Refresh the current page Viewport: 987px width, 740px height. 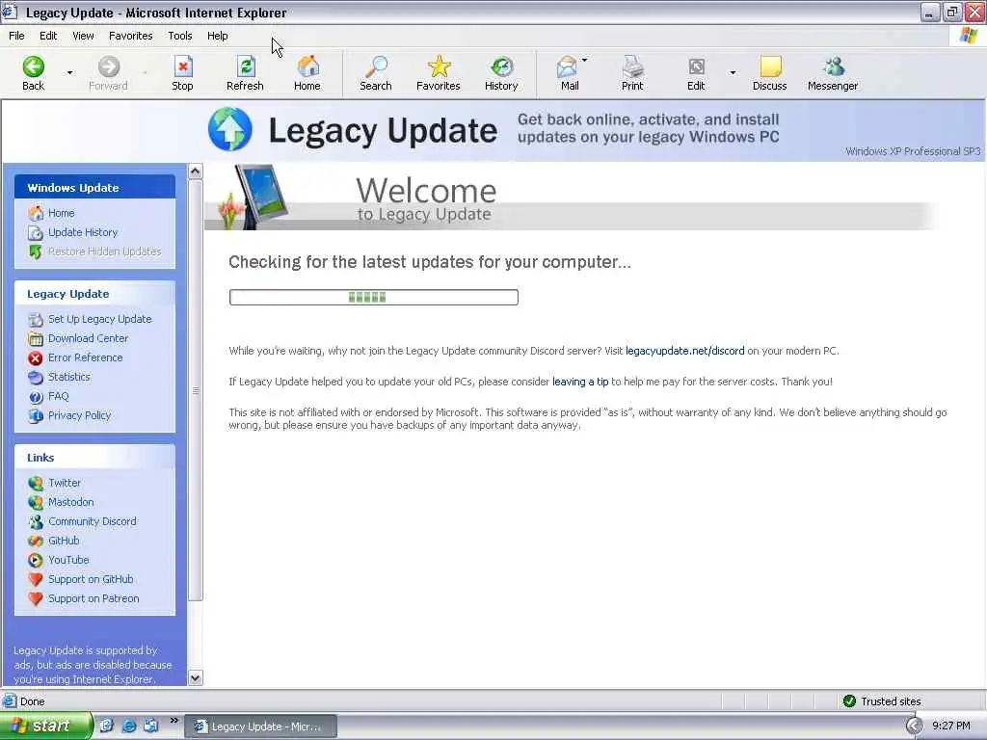point(245,73)
